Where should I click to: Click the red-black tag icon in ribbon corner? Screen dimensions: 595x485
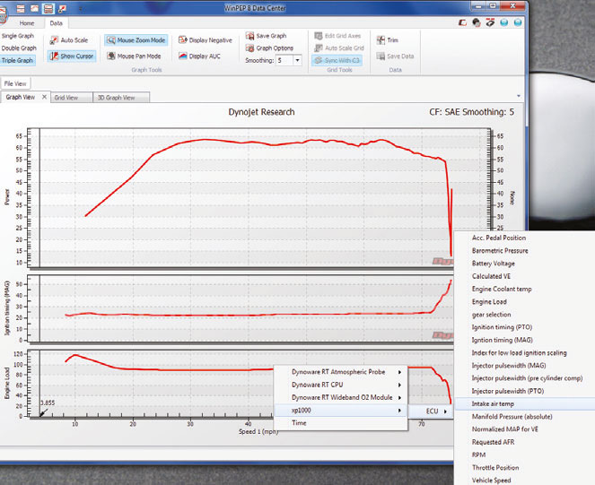490,22
